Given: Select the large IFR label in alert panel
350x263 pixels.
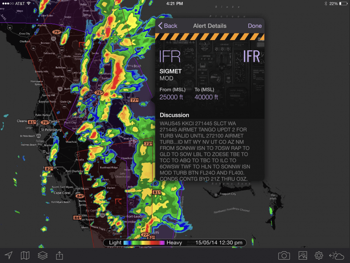Looking at the screenshot, I should tap(170, 56).
